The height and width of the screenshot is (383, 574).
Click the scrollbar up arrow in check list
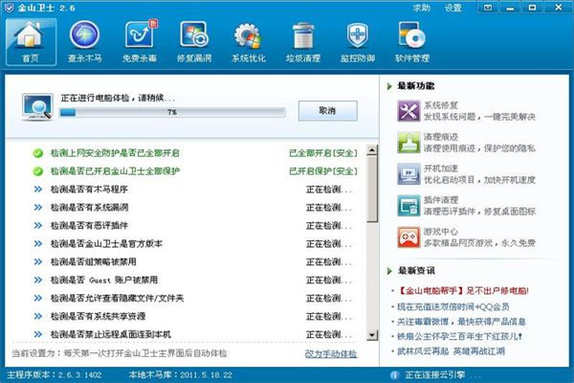372,149
